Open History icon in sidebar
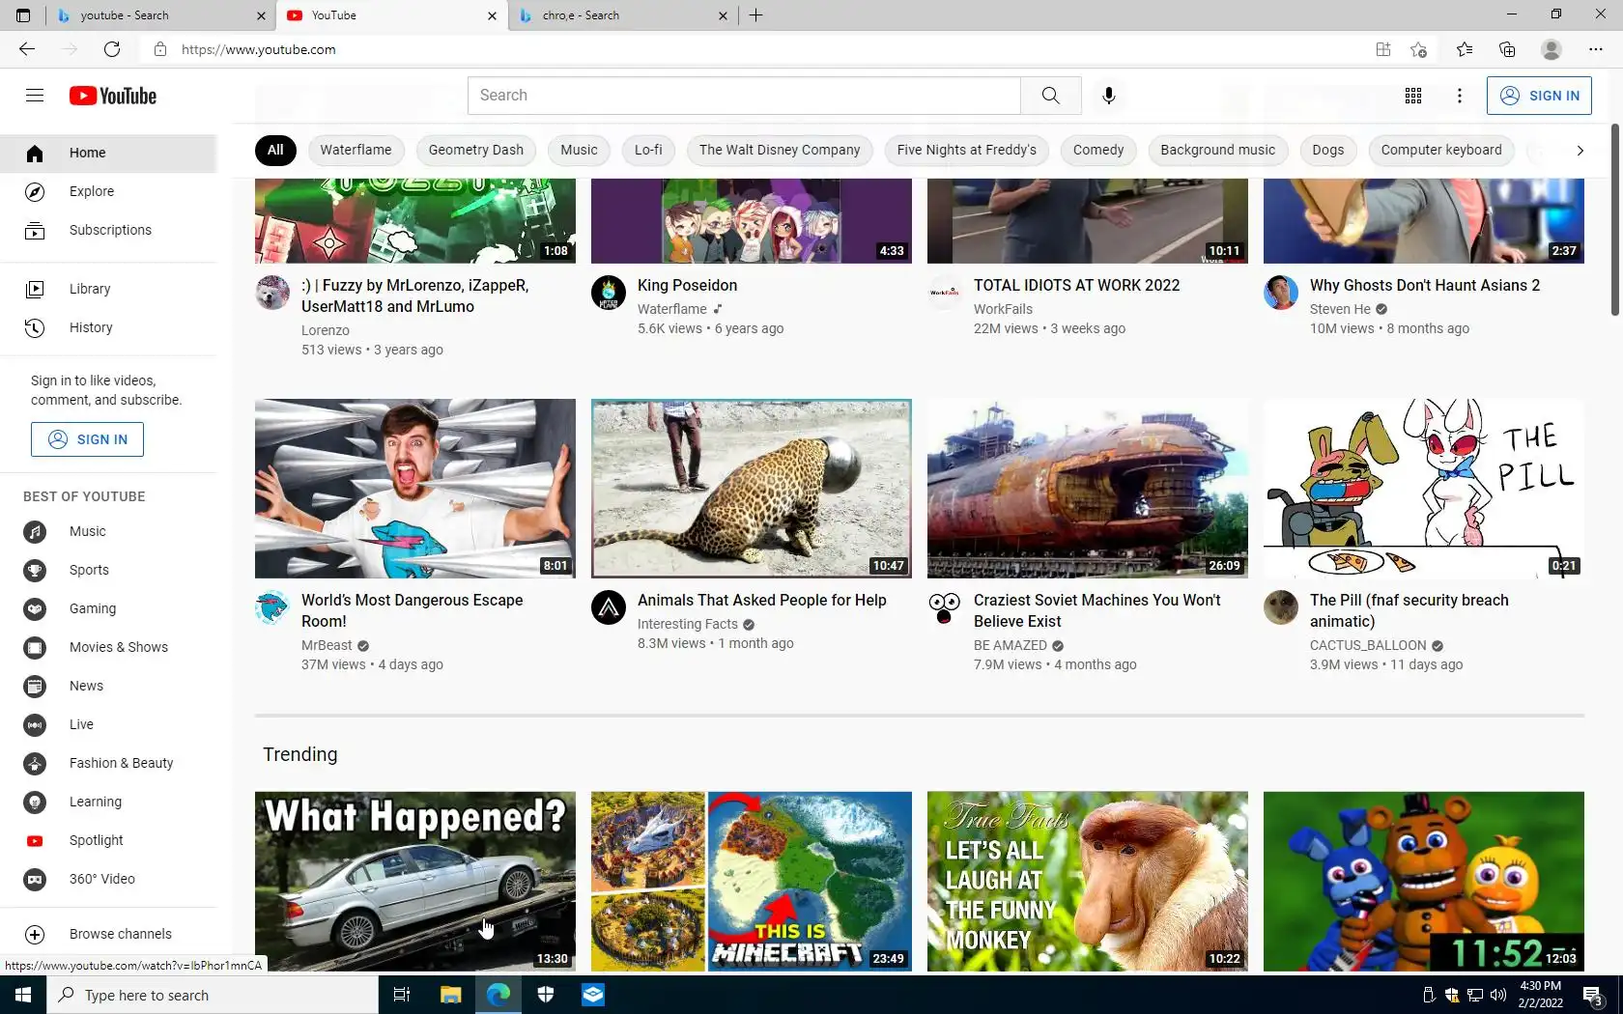 point(35,327)
